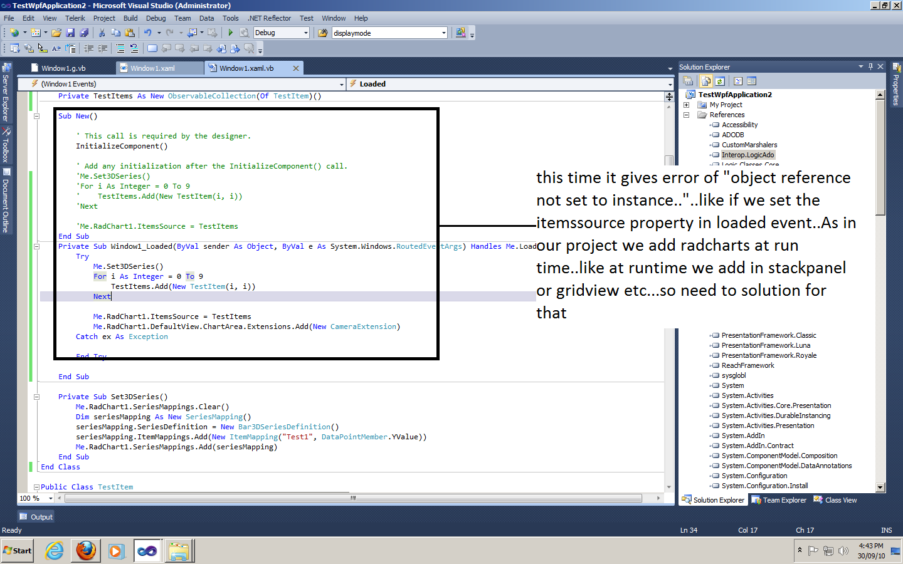Select Interop.LogicAdo reference in tree
903x564 pixels.
pos(747,155)
